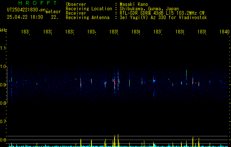Click the Receiving Antenna label
The image size is (231, 147).
pyautogui.click(x=88, y=18)
